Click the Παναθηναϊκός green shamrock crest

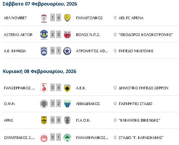pos(68,137)
